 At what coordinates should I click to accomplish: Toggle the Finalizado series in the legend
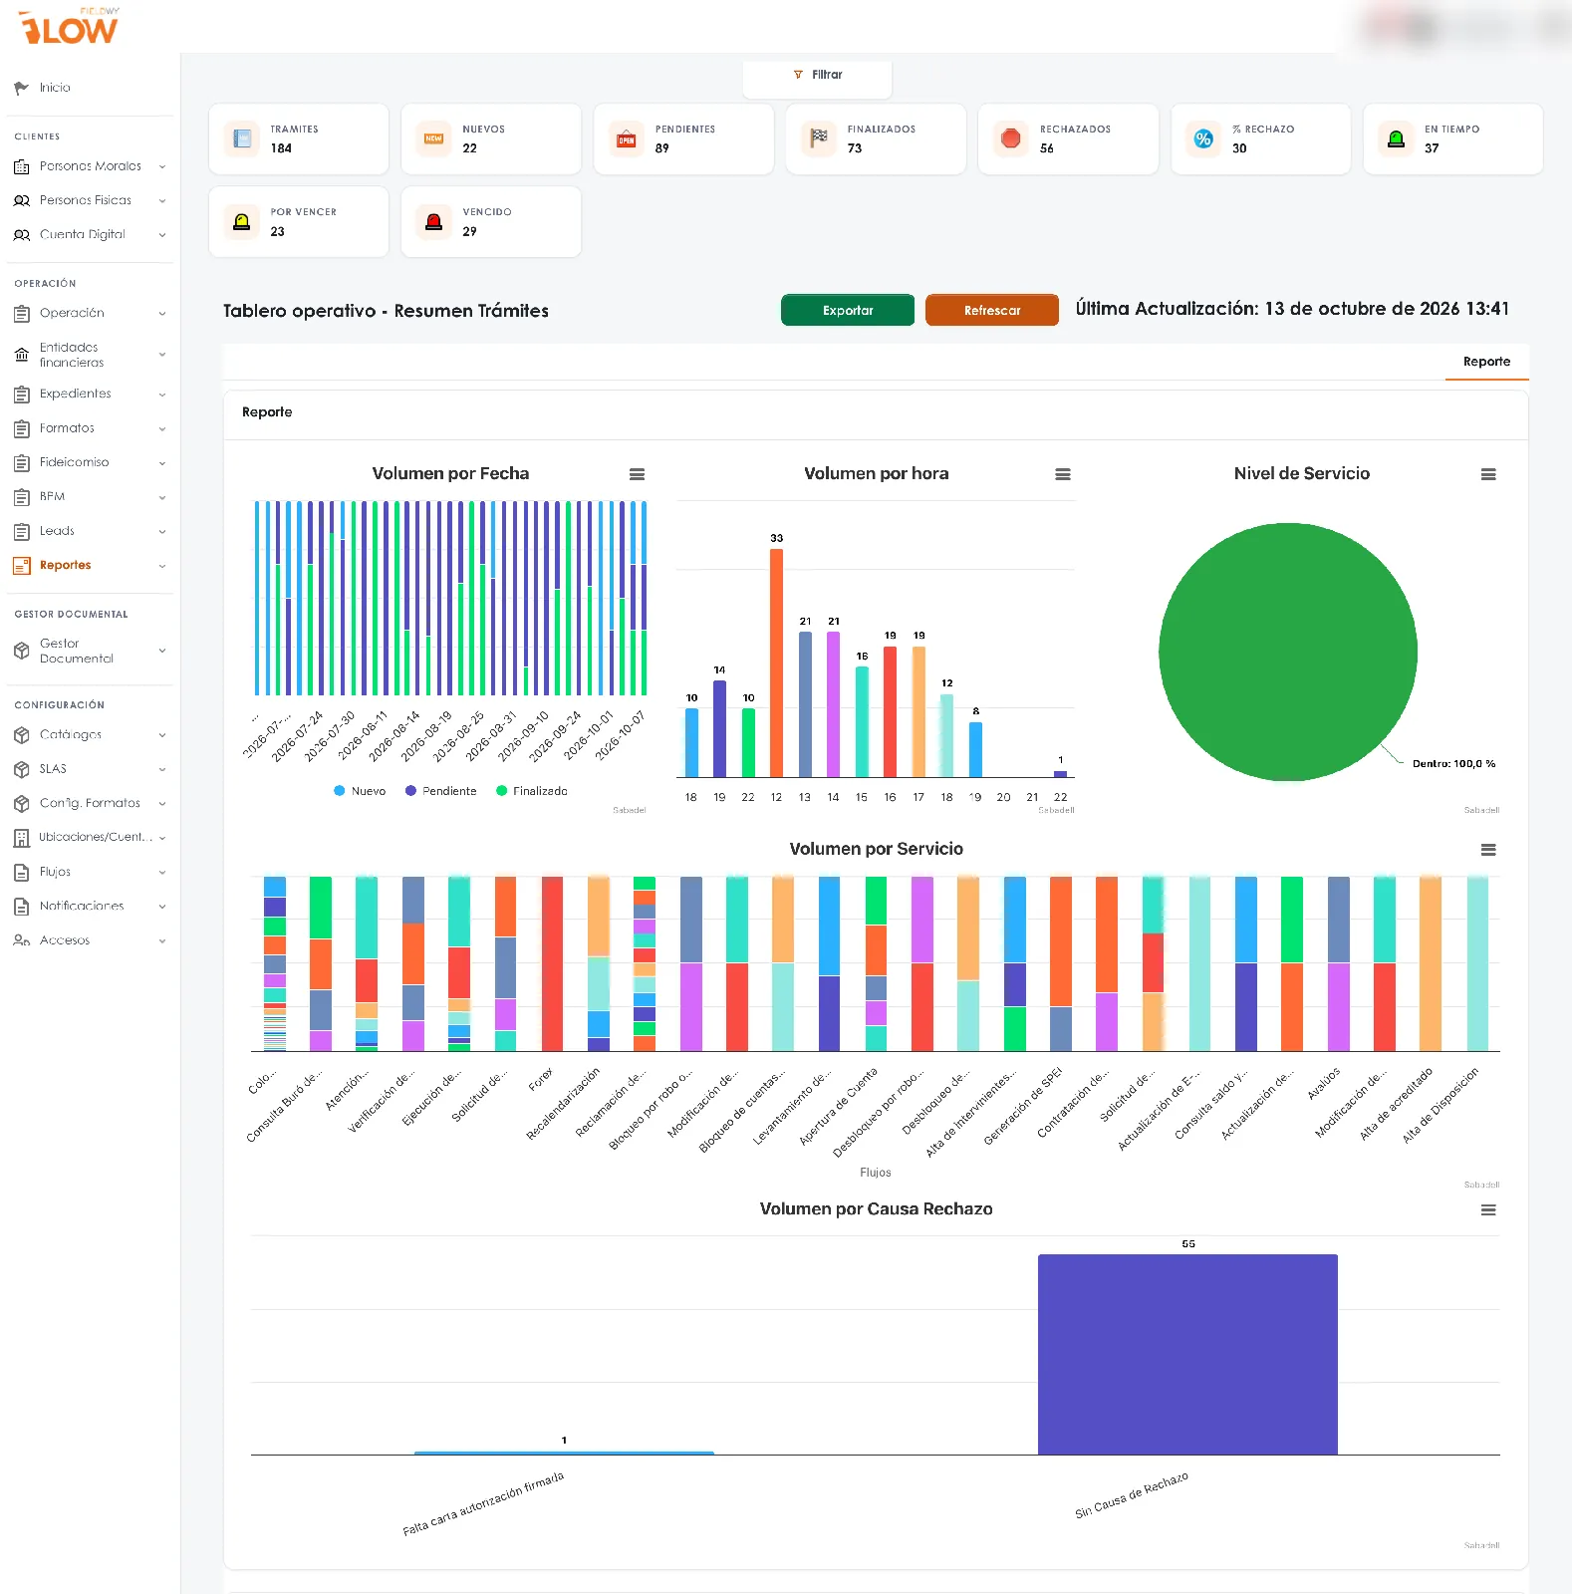[x=532, y=791]
